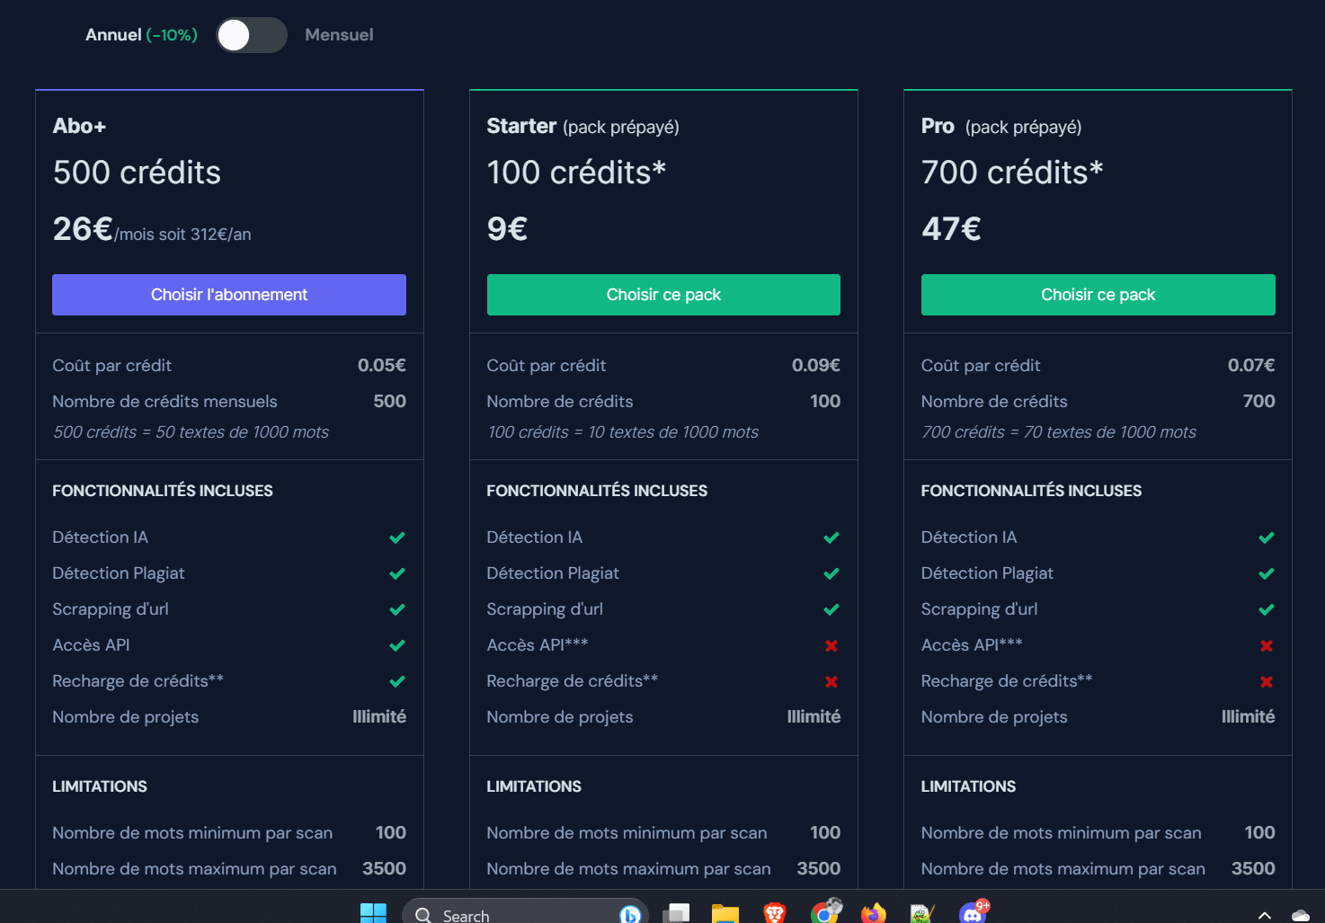
Task: Click the Abo+ Détection Plagiat checkmark
Action: point(397,573)
